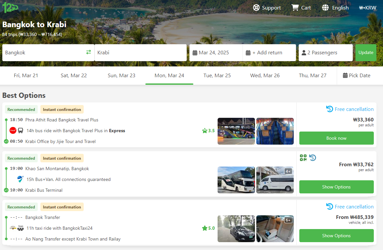Click the +1 day marker at 10:00
Image resolution: width=383 pixels, height=250 pixels.
6,190
